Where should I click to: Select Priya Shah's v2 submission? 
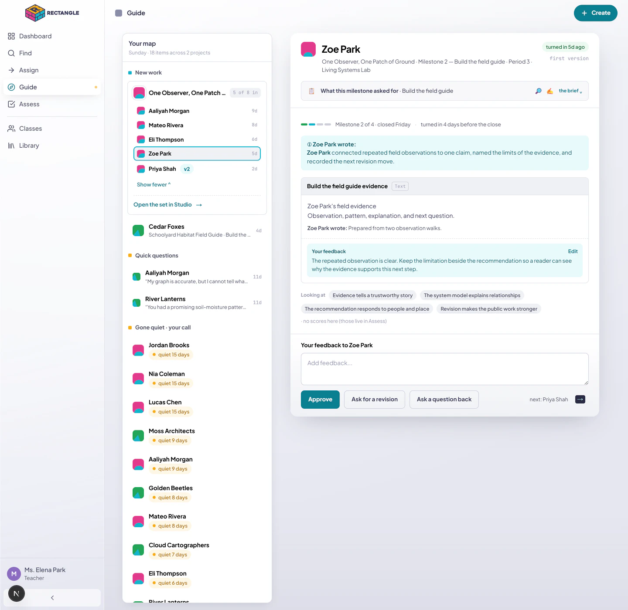pyautogui.click(x=197, y=169)
